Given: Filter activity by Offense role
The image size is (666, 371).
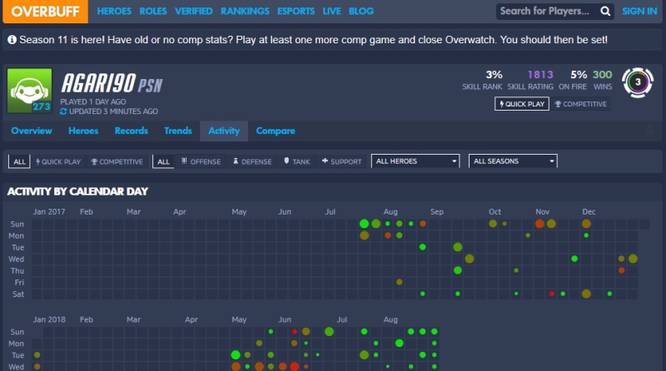Looking at the screenshot, I should (x=201, y=161).
